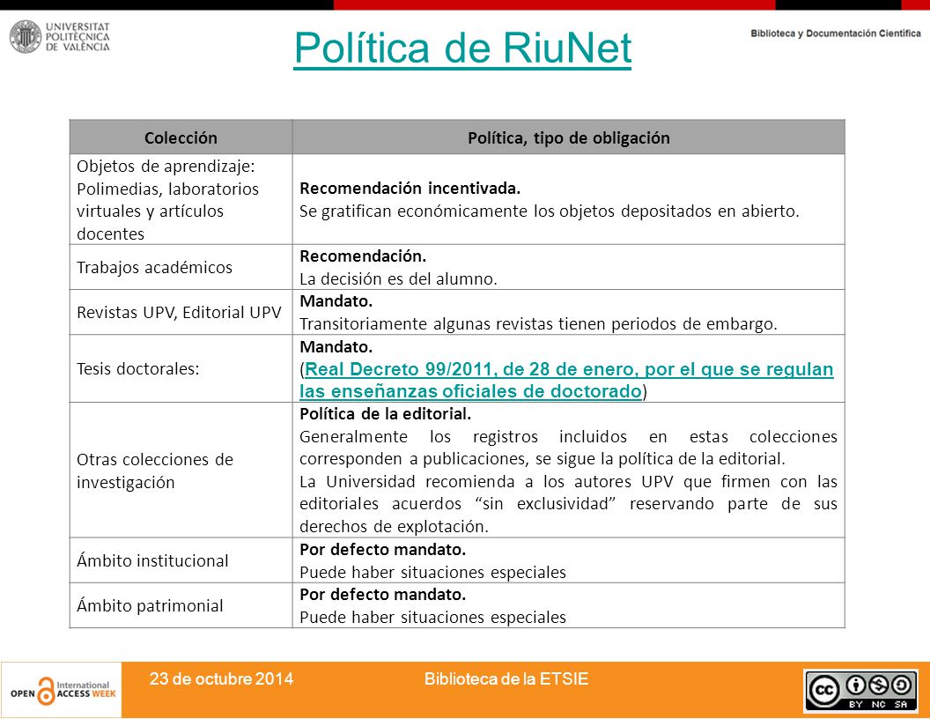
Task: Open the Política de RiuNet title link
Action: (462, 48)
